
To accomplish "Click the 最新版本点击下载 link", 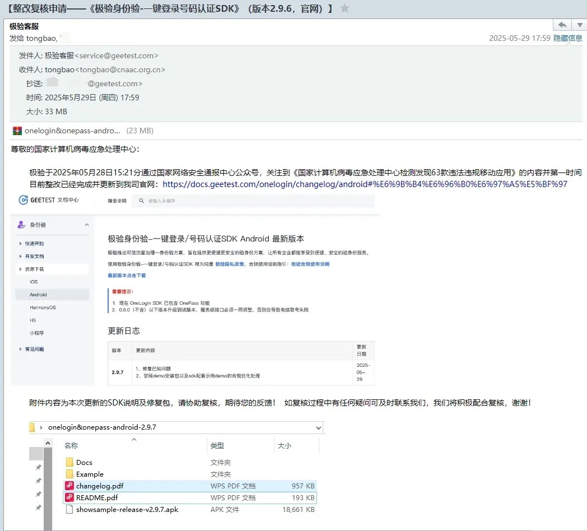I will [127, 275].
